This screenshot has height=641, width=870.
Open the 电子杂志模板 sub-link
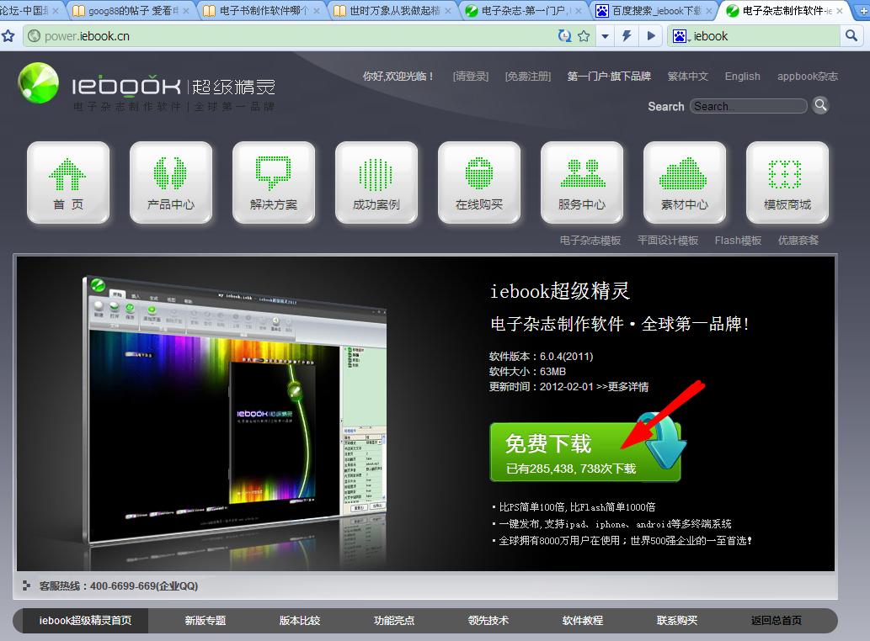coord(590,241)
